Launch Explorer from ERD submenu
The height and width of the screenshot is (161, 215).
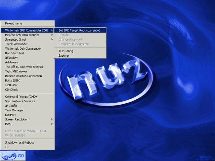pyautogui.click(x=80, y=56)
